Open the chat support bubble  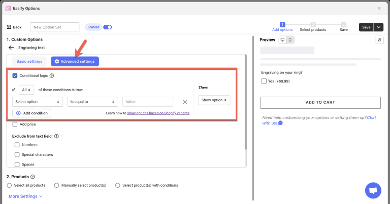tap(373, 191)
